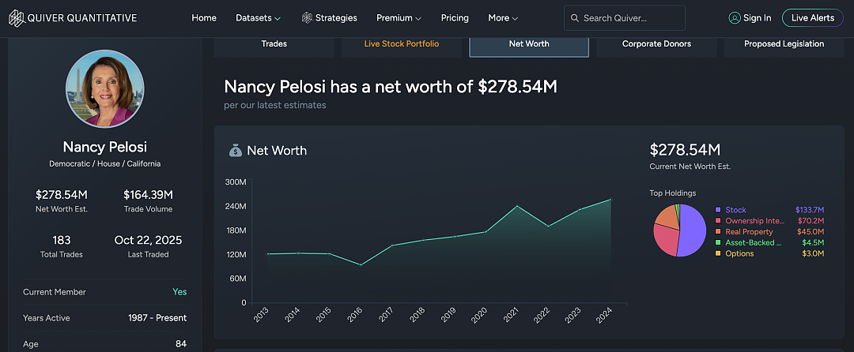Screen dimensions: 854x352
Task: Expand the More dropdown menu
Action: point(503,18)
